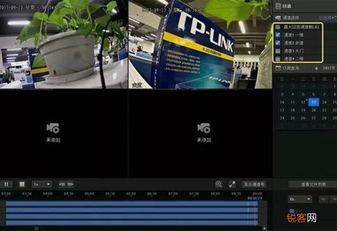Click the 查看文件列表 button

click(x=314, y=184)
